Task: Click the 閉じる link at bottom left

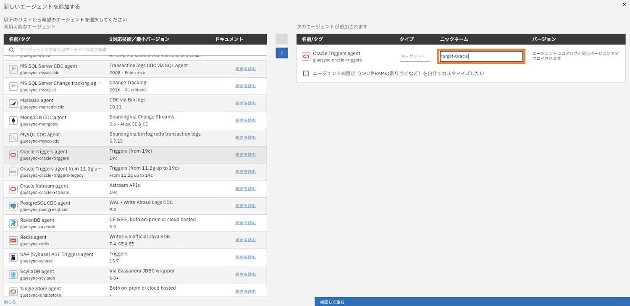Action: [10, 302]
